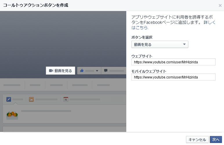
Task: Click the message speech bubble icon
Action: pyautogui.click(x=106, y=71)
